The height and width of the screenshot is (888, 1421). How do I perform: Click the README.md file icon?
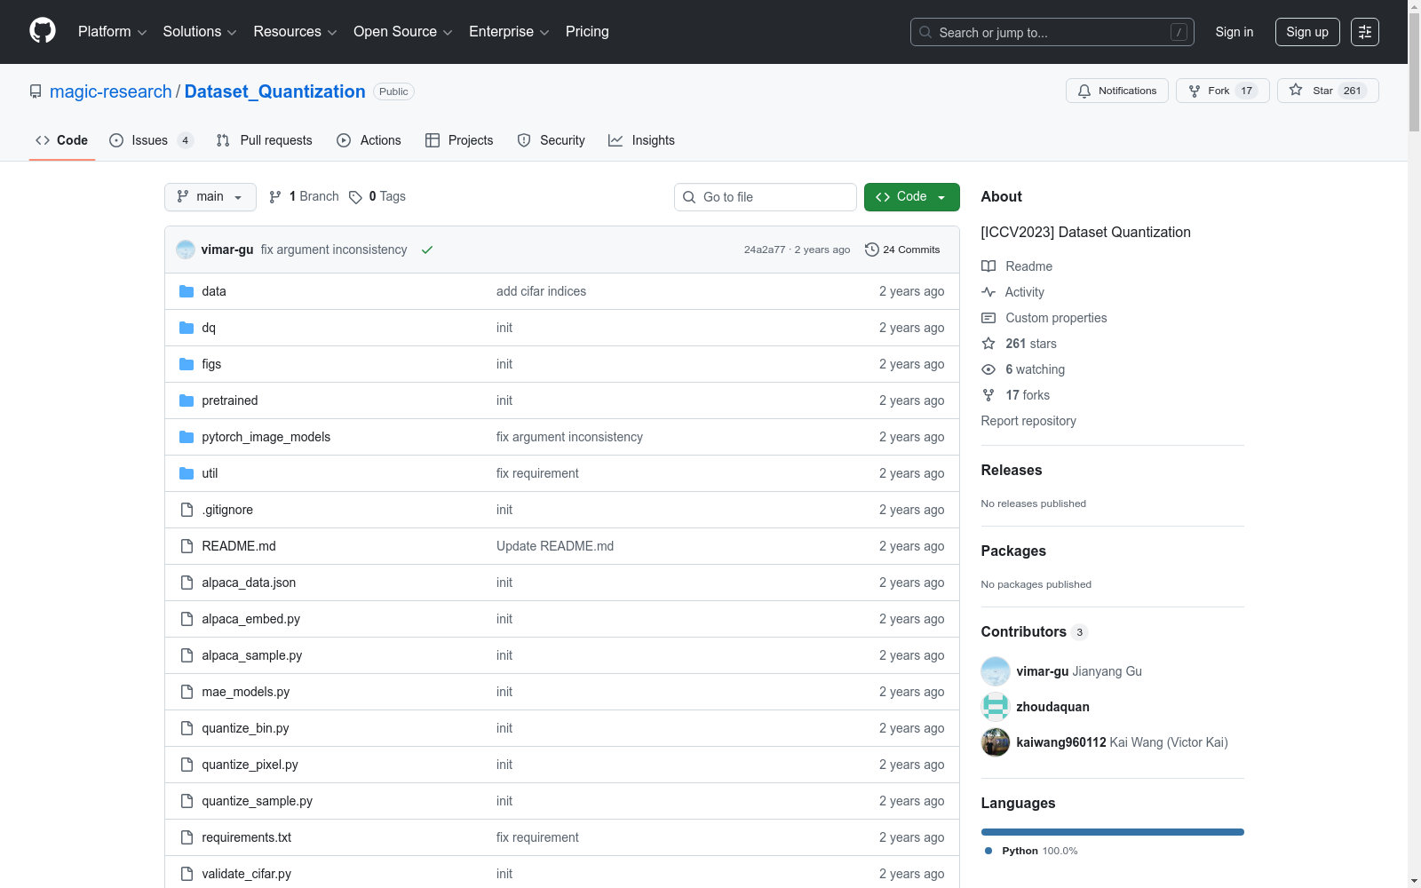click(187, 546)
